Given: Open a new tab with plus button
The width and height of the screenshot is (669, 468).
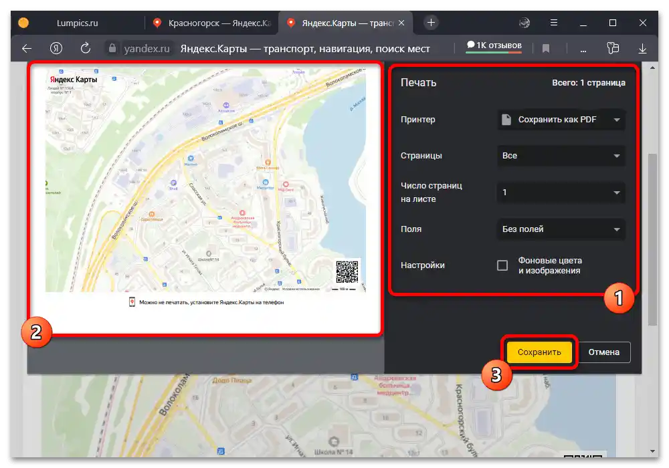Looking at the screenshot, I should tap(431, 23).
